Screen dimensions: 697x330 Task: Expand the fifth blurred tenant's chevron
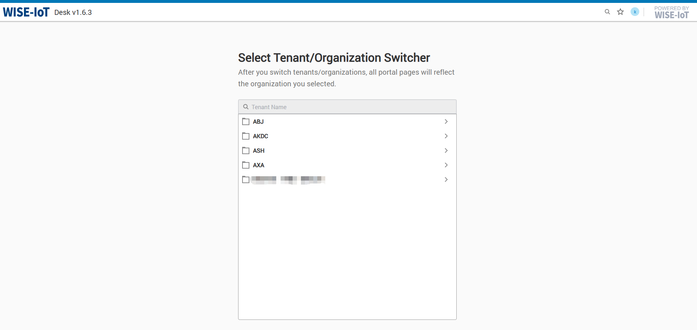tap(446, 180)
